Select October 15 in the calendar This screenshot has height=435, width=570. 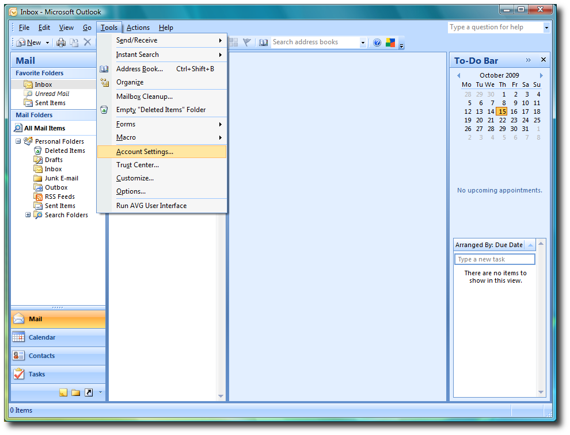pos(502,111)
